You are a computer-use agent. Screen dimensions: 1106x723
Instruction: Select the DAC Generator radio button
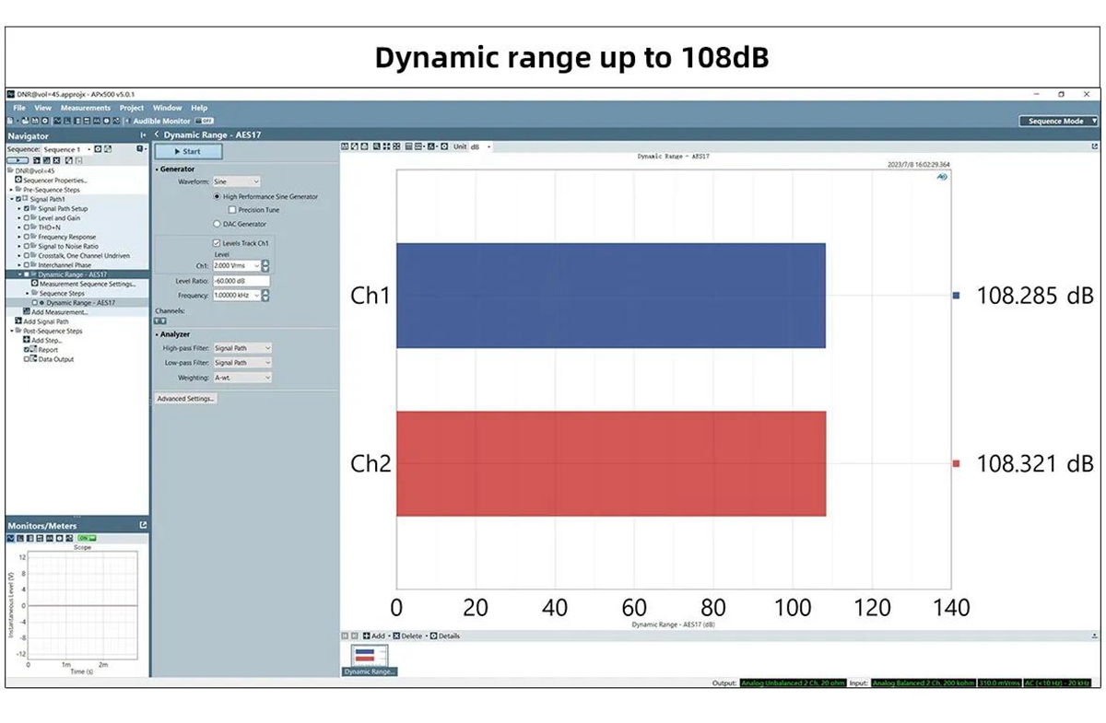pyautogui.click(x=218, y=224)
